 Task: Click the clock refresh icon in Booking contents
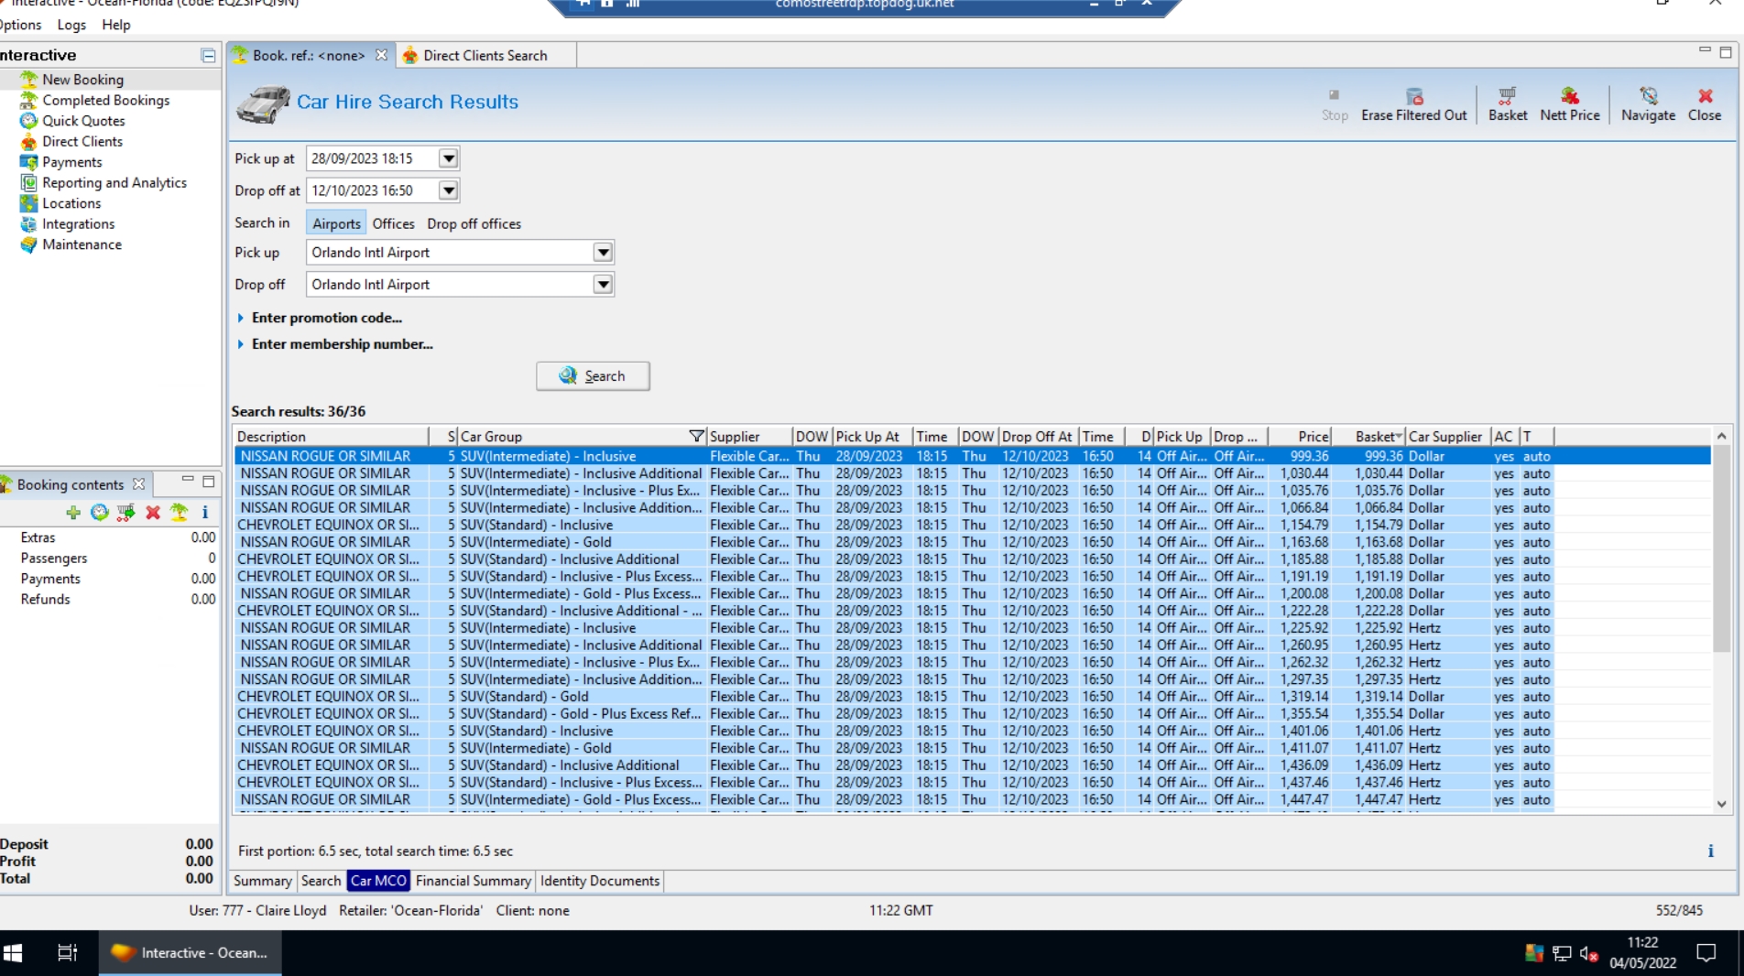click(x=99, y=513)
